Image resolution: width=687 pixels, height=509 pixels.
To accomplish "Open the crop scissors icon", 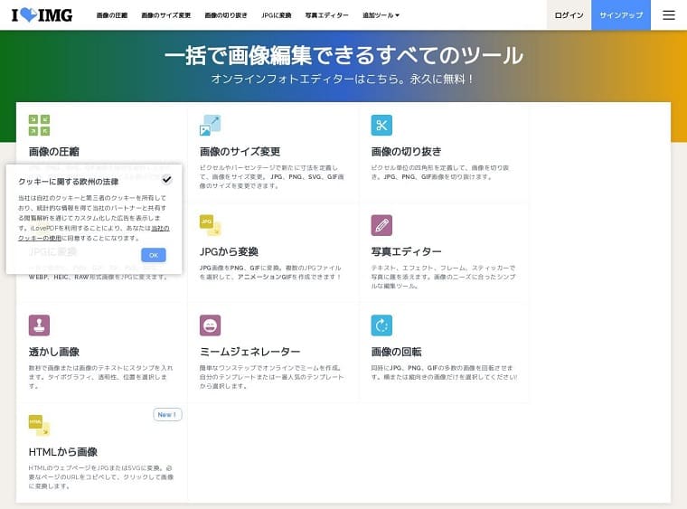I will [381, 126].
